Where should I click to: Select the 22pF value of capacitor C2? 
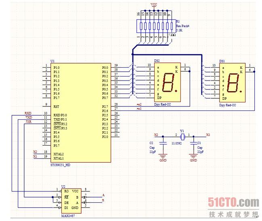point(153,152)
